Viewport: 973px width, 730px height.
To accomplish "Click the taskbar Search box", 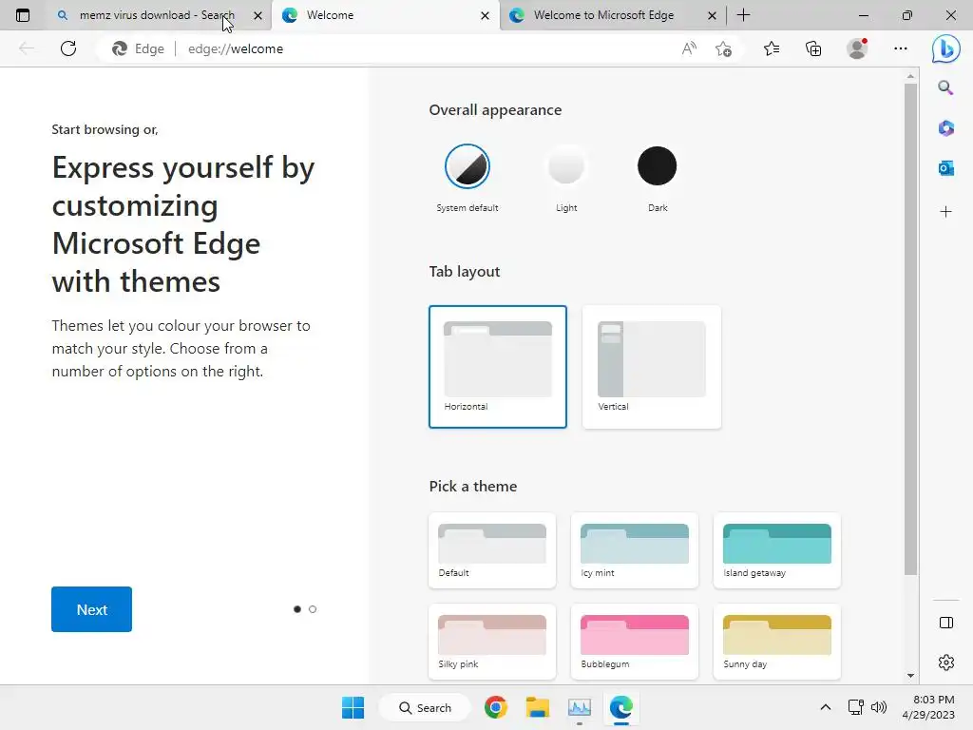I will (425, 707).
